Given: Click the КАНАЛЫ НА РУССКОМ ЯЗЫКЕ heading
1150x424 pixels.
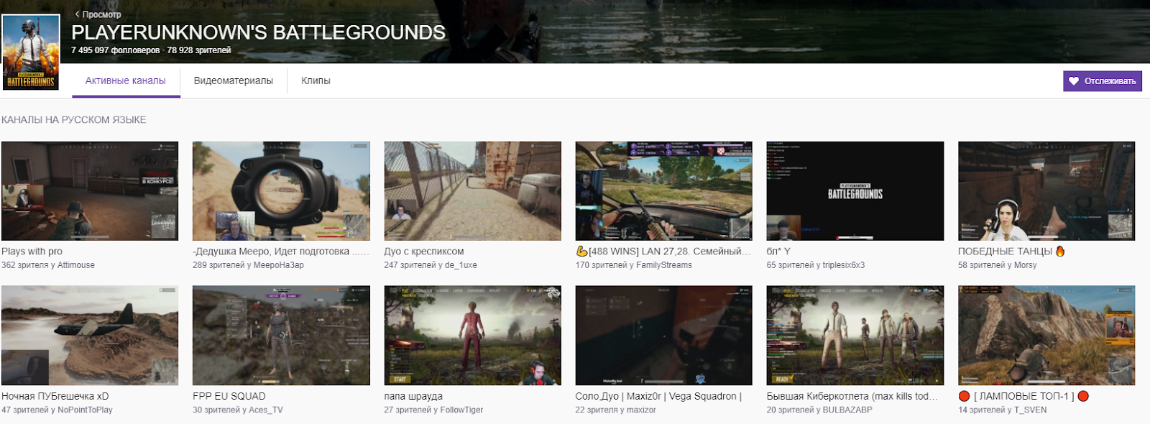Looking at the screenshot, I should pos(74,120).
